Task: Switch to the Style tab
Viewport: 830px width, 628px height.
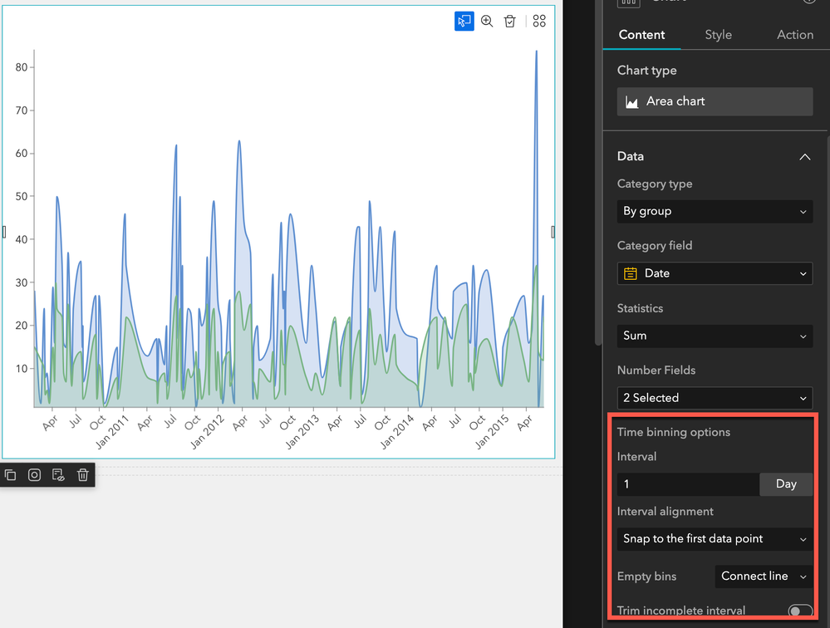Action: click(x=719, y=35)
